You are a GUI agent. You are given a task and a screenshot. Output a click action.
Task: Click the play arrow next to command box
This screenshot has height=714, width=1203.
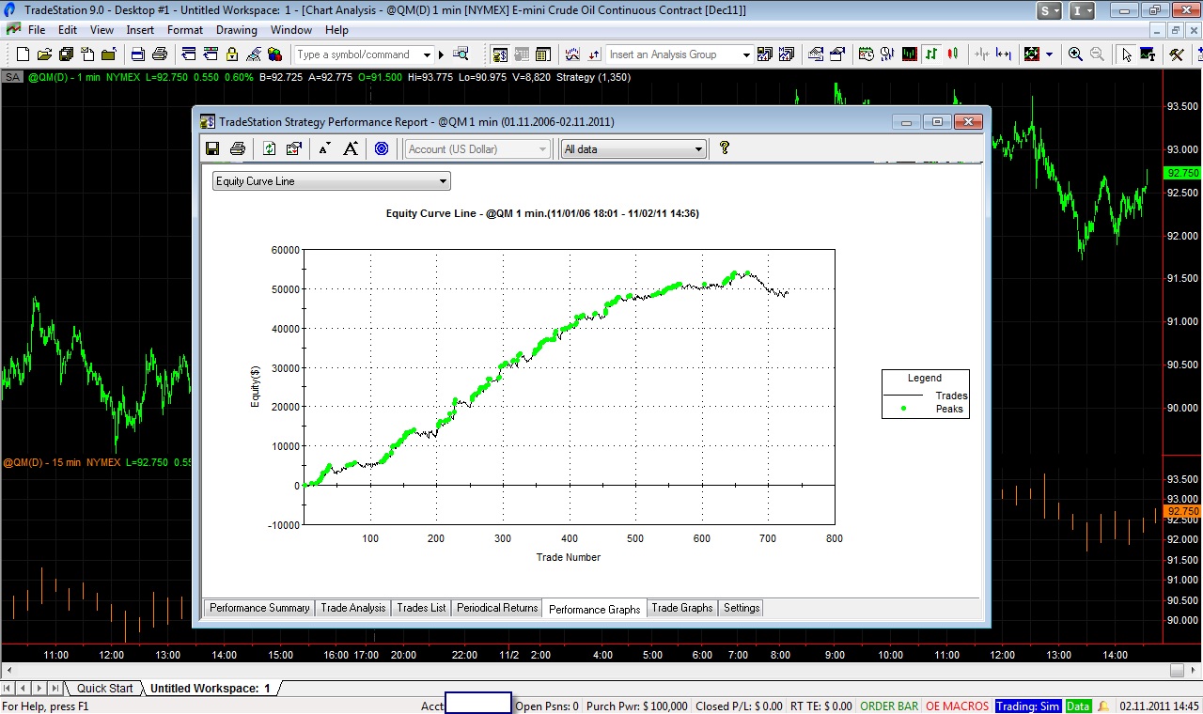coord(441,54)
